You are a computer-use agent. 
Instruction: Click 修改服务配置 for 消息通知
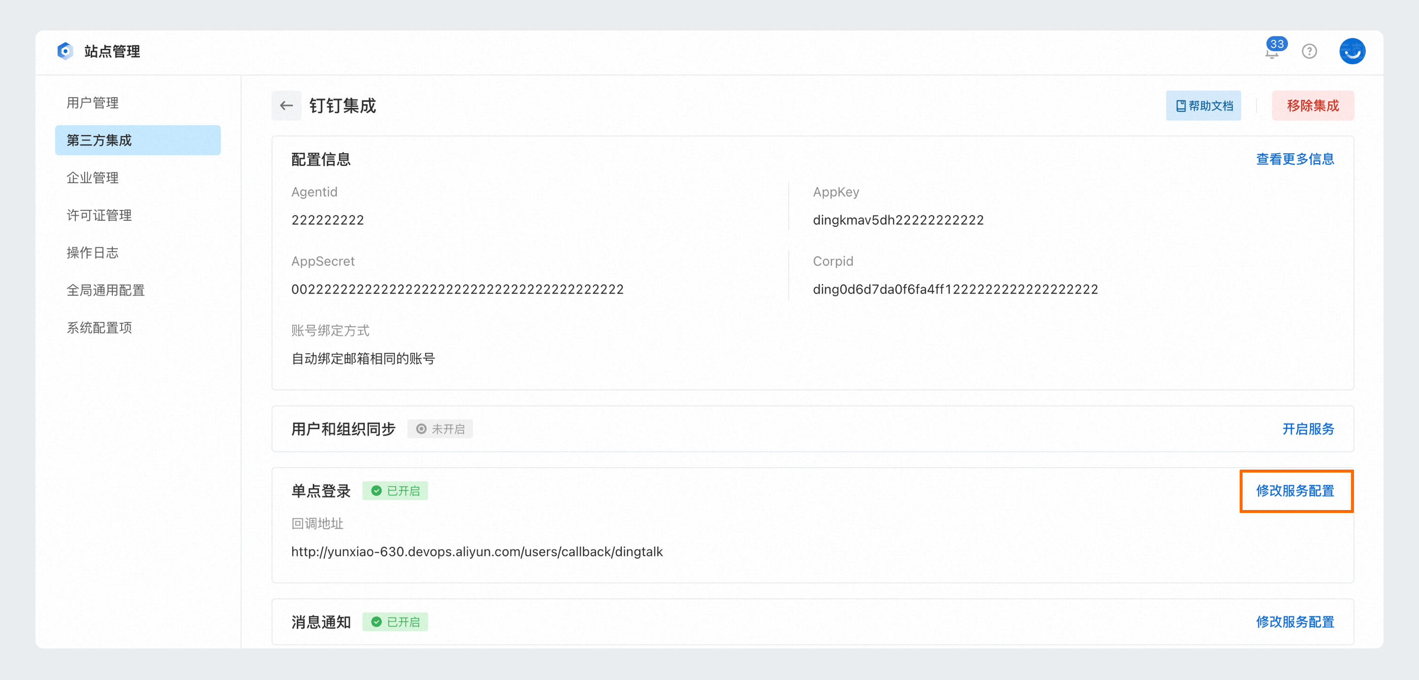pyautogui.click(x=1294, y=621)
